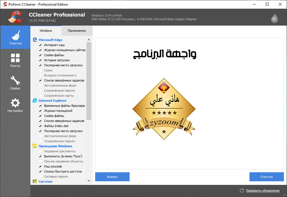Click the CCleaner logo in header
The height and width of the screenshot is (197, 287).
[x=15, y=17]
